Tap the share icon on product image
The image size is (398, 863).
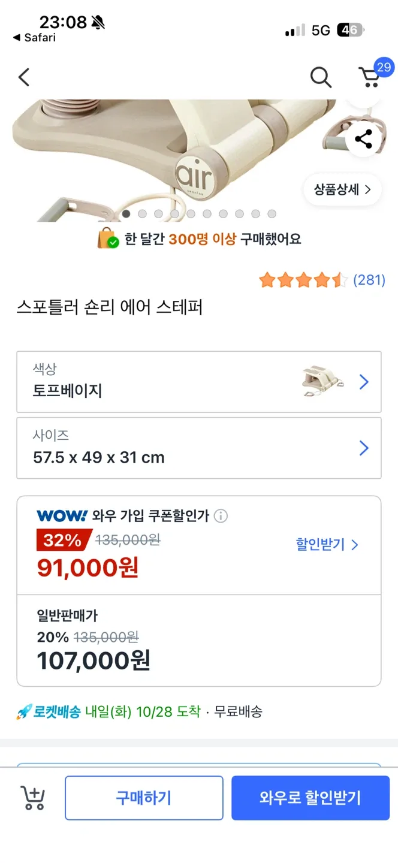click(363, 140)
